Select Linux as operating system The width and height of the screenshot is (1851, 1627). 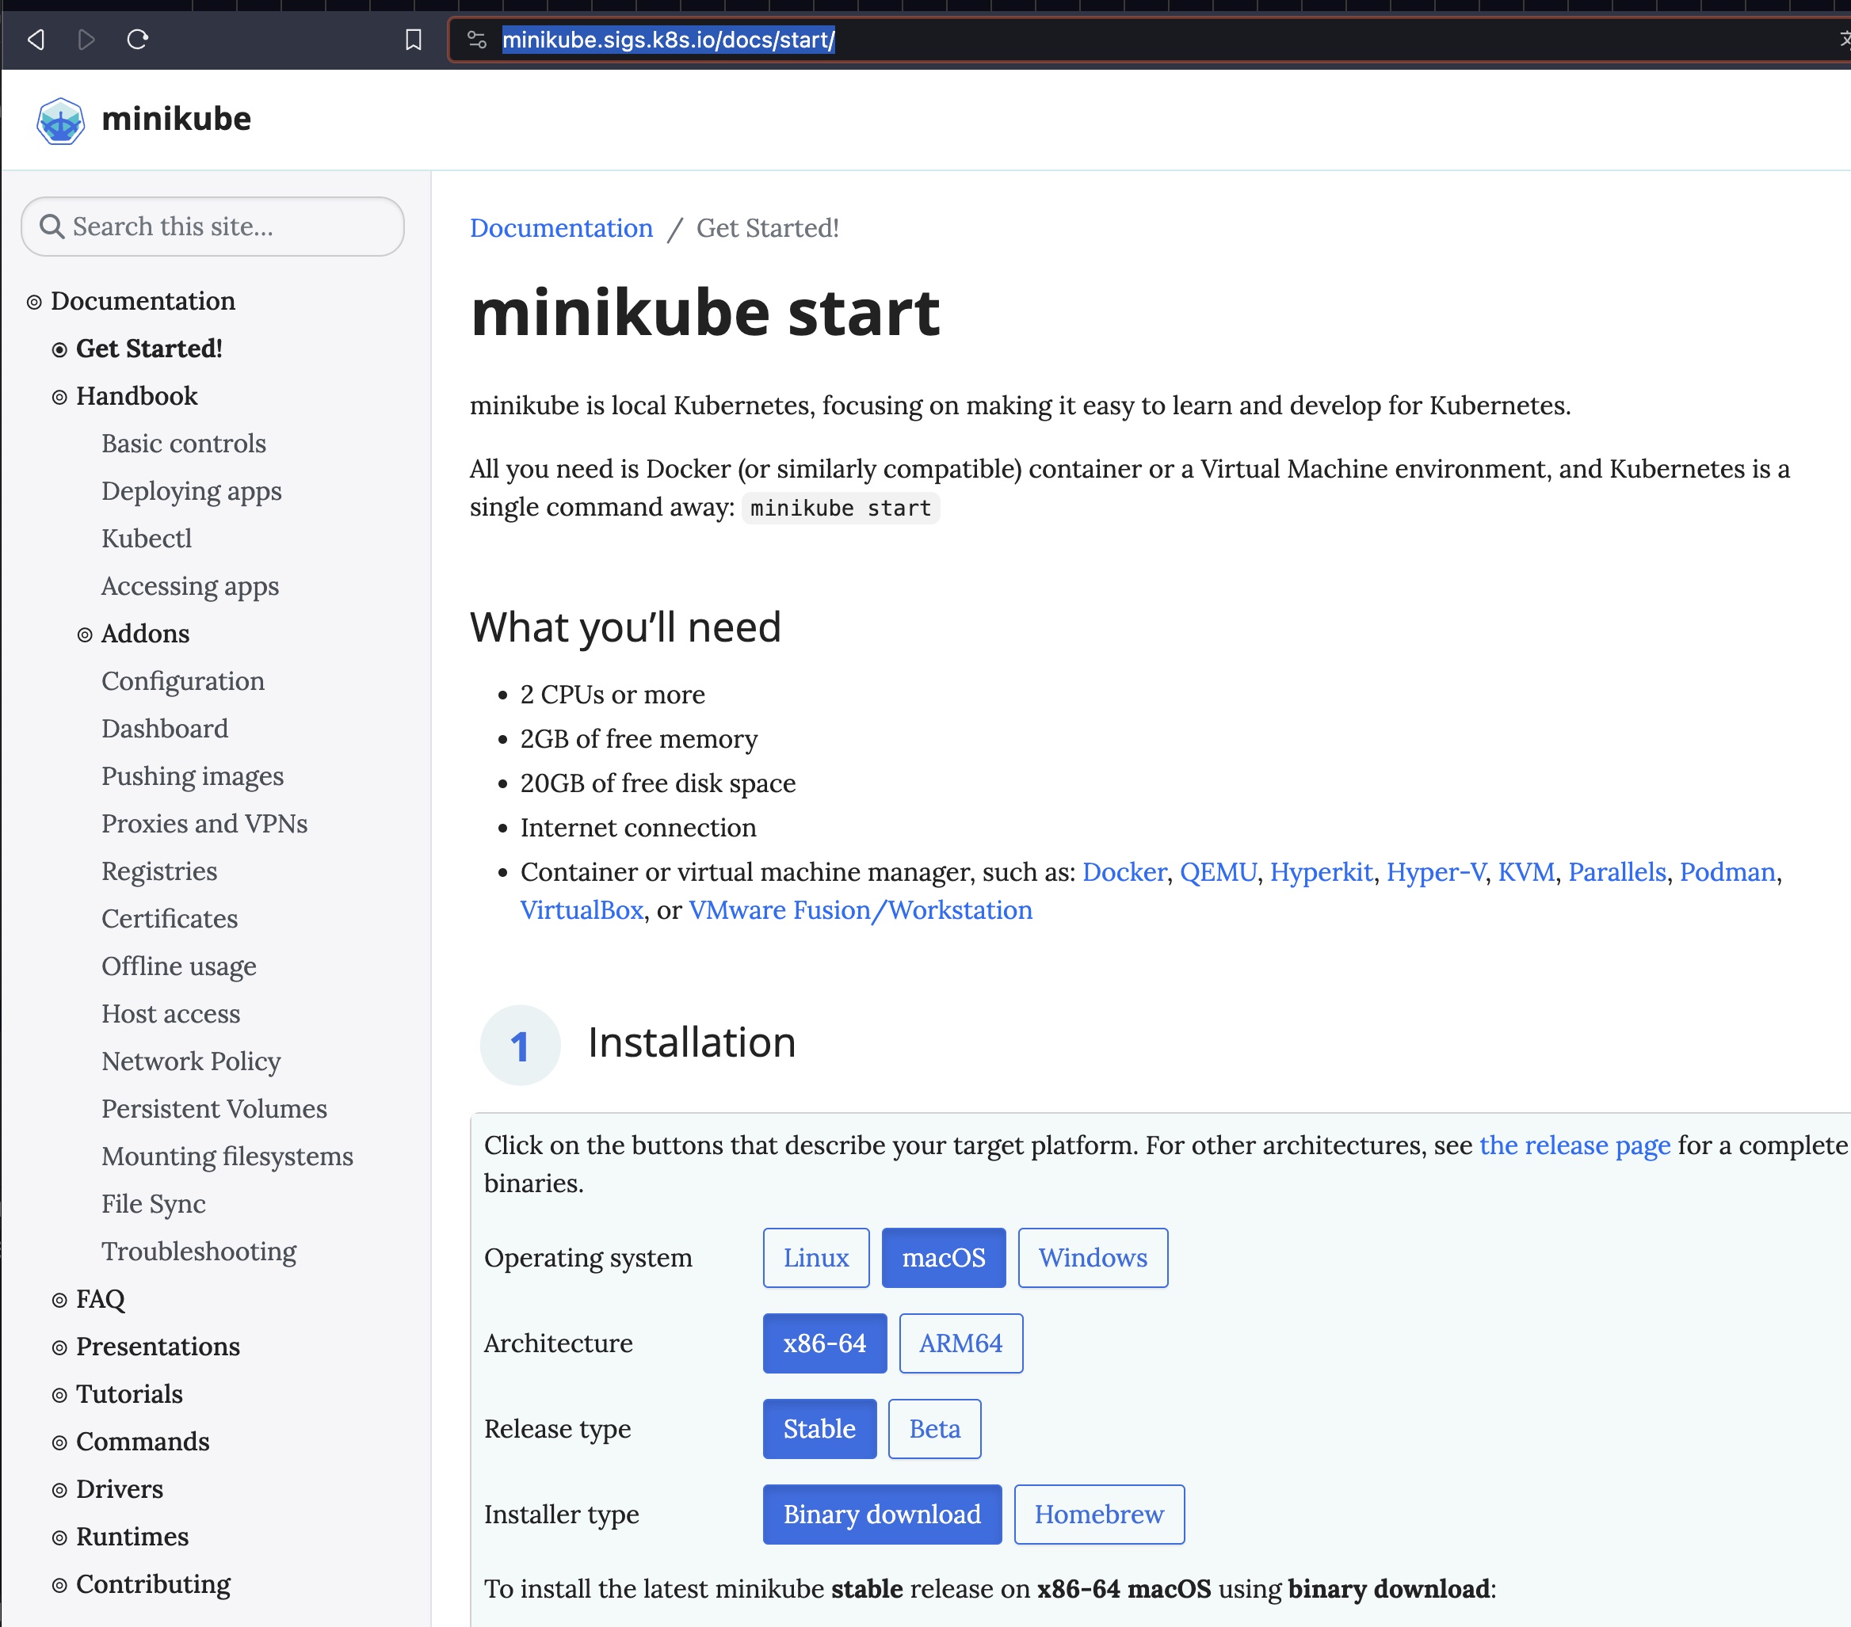pyautogui.click(x=816, y=1258)
